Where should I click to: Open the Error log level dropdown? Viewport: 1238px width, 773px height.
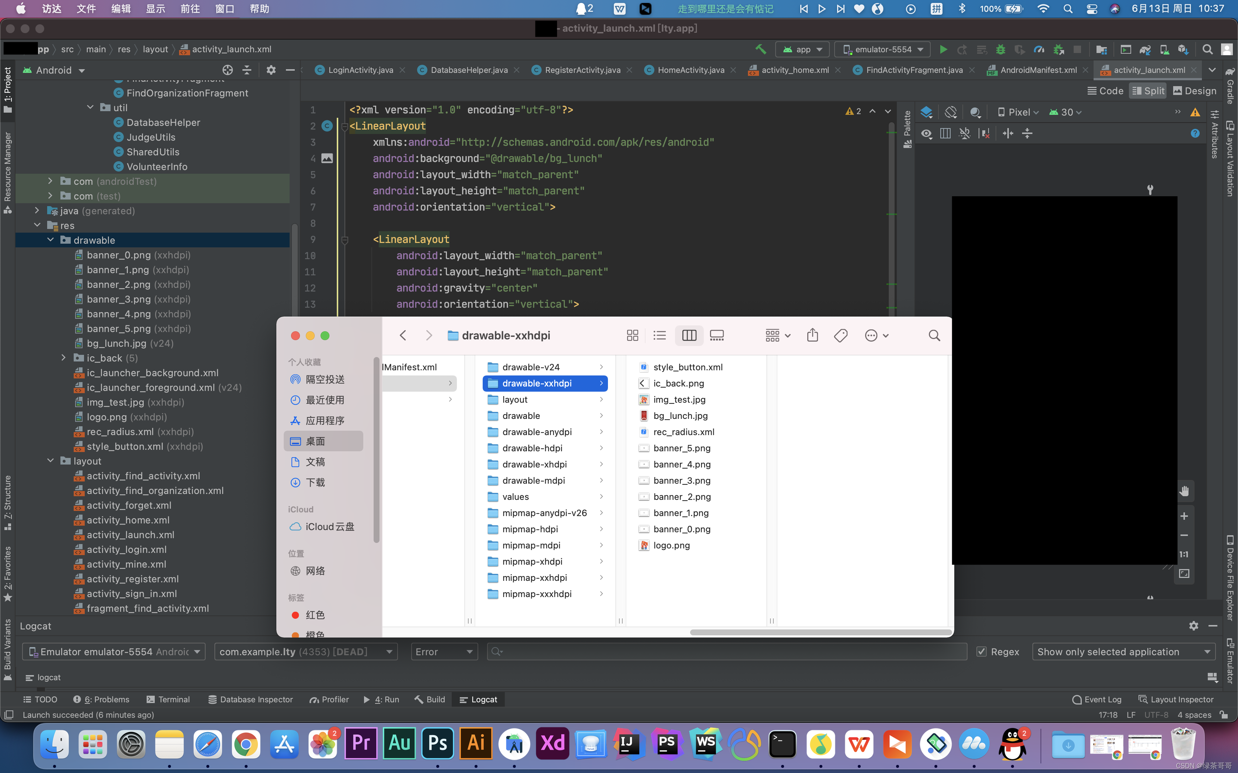click(444, 652)
